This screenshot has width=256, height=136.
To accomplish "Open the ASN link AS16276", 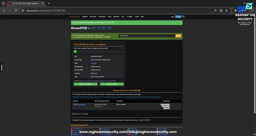I will click(x=93, y=63).
